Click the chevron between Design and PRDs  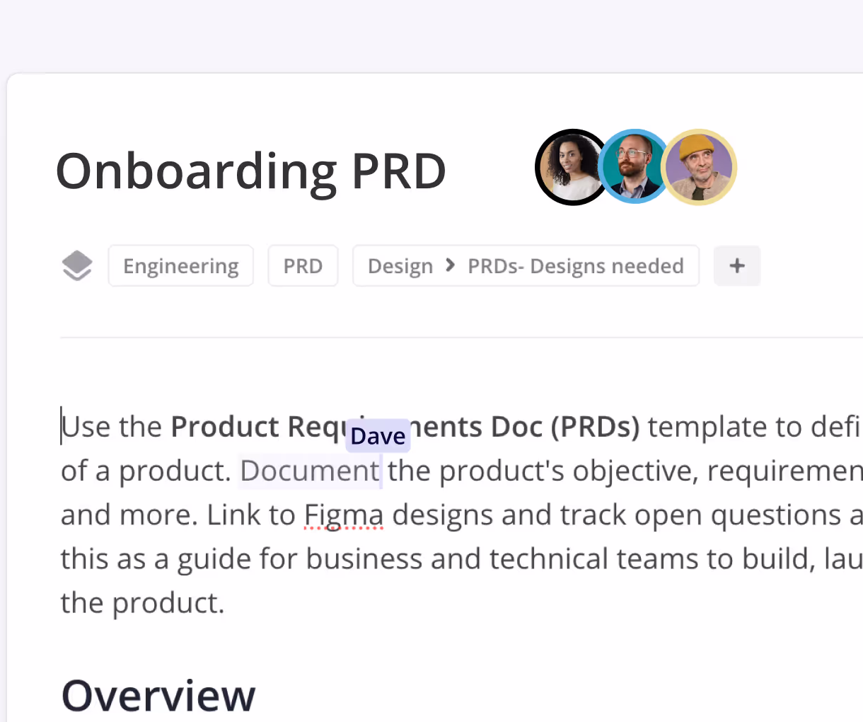[x=450, y=265]
